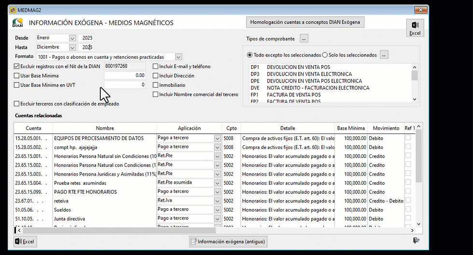Toggle the Inmobiliario checkbox
Viewport: 473px width, 255px height.
point(155,85)
